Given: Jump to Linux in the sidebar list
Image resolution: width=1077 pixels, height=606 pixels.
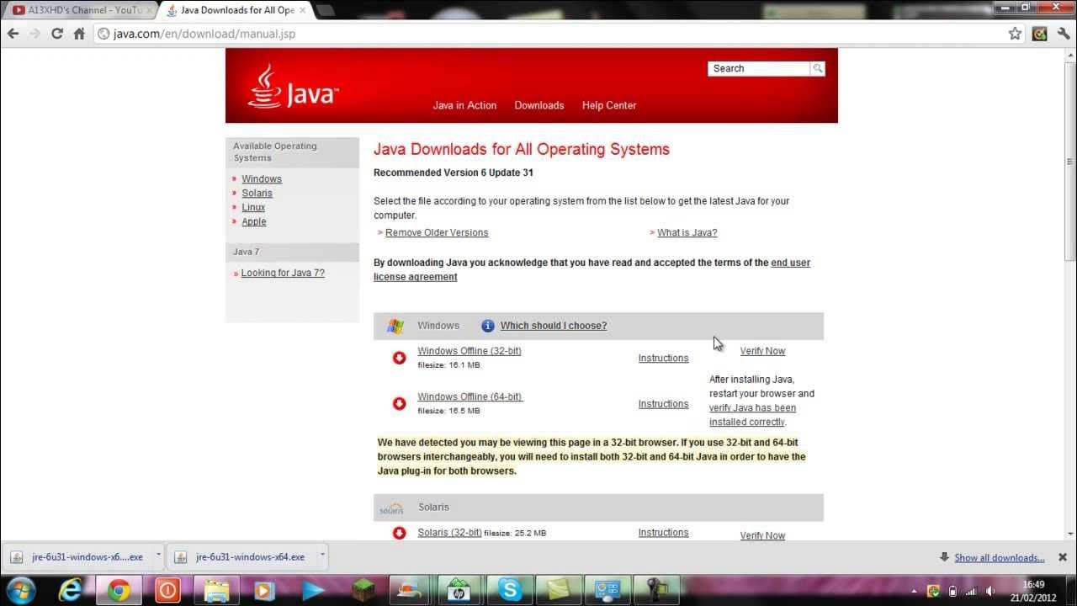Looking at the screenshot, I should (253, 208).
